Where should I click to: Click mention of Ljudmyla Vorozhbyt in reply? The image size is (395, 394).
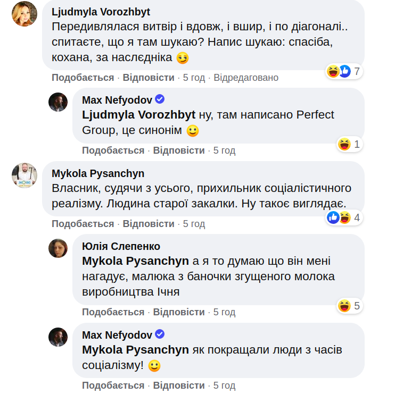[x=138, y=114]
